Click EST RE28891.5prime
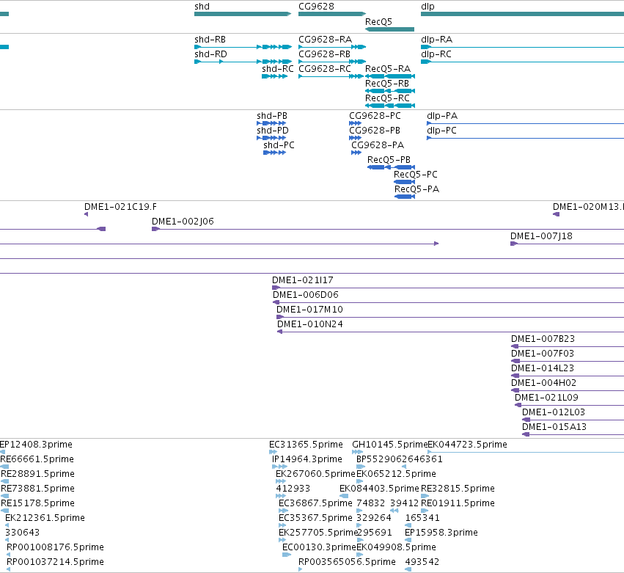Screen dimensions: 624x573 click(5, 481)
